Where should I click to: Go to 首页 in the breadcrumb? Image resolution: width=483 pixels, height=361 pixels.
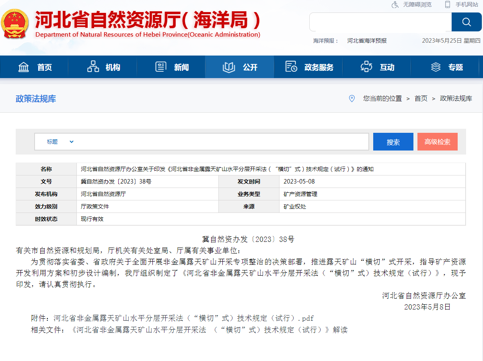pos(421,99)
